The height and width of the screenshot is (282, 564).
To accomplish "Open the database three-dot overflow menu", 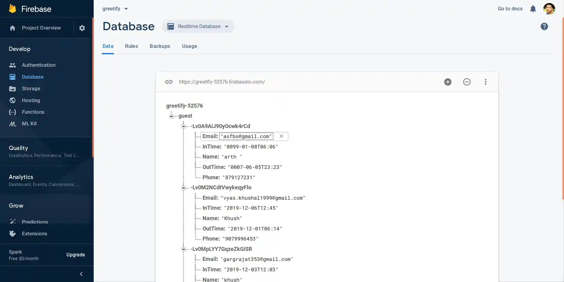I will 485,82.
